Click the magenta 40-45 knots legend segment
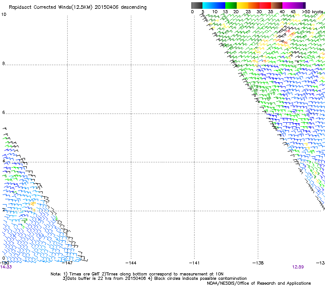325x286 pixels. tap(288, 5)
